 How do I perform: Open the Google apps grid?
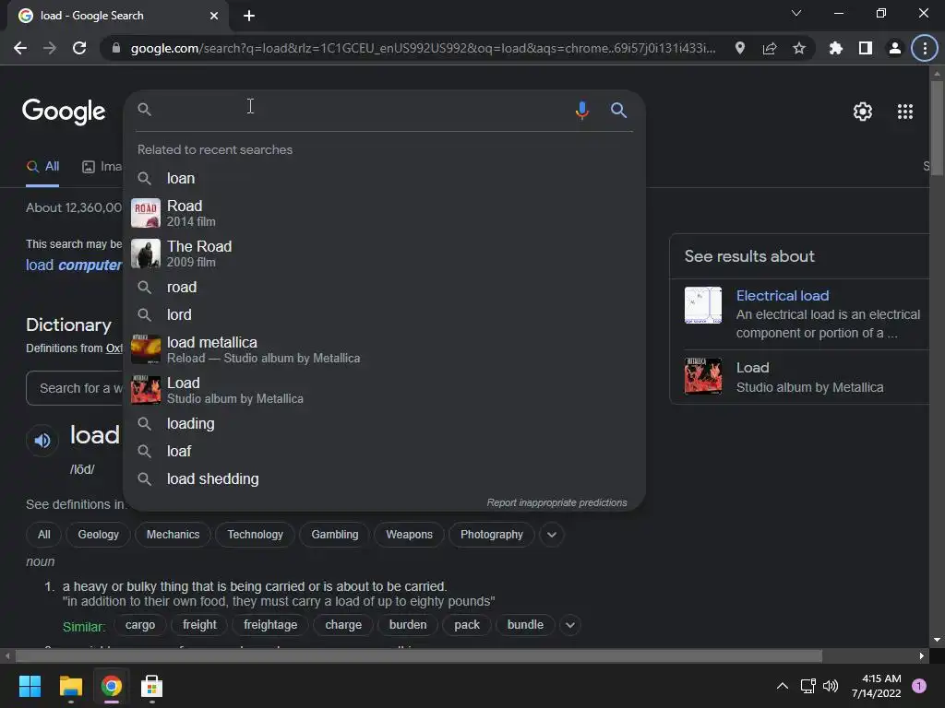pyautogui.click(x=904, y=112)
